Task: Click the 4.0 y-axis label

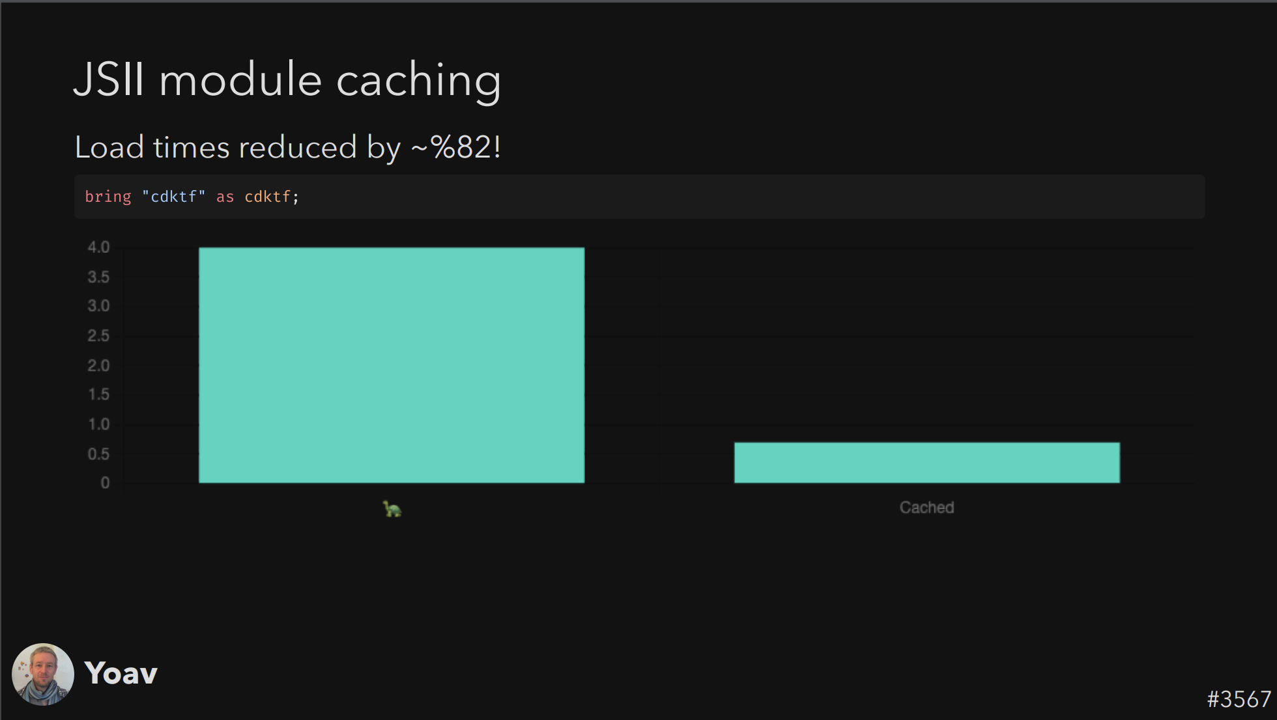Action: tap(98, 247)
